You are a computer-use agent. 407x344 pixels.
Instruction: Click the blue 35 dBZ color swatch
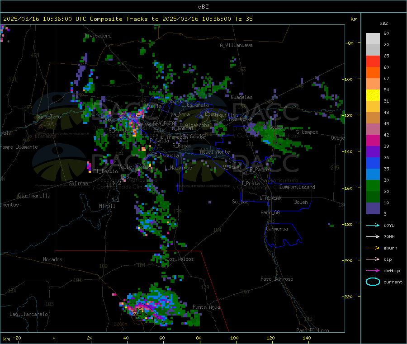(x=373, y=163)
